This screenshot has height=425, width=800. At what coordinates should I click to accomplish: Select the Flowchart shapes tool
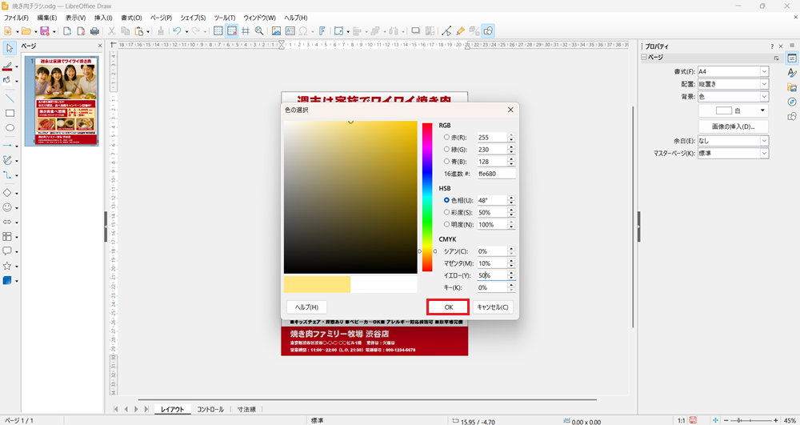point(7,237)
